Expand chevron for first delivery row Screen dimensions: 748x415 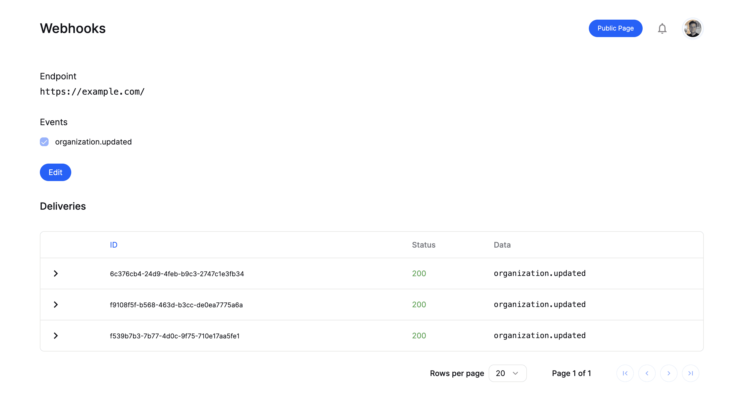(55, 273)
